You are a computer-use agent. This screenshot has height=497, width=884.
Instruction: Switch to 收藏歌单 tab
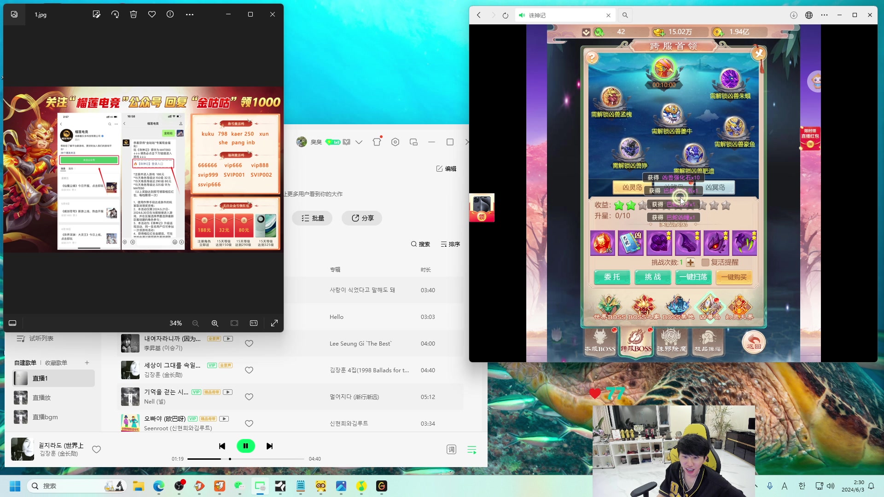click(x=56, y=363)
